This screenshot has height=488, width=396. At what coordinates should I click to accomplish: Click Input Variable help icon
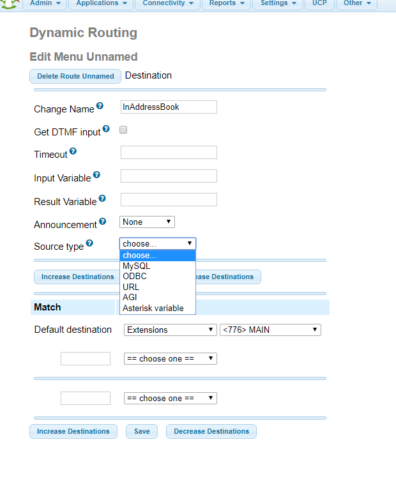pyautogui.click(x=96, y=174)
